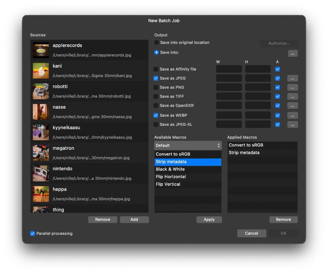The width and height of the screenshot is (328, 273).
Task: Toggle aspect checkbox for PNG row
Action: [x=277, y=87]
